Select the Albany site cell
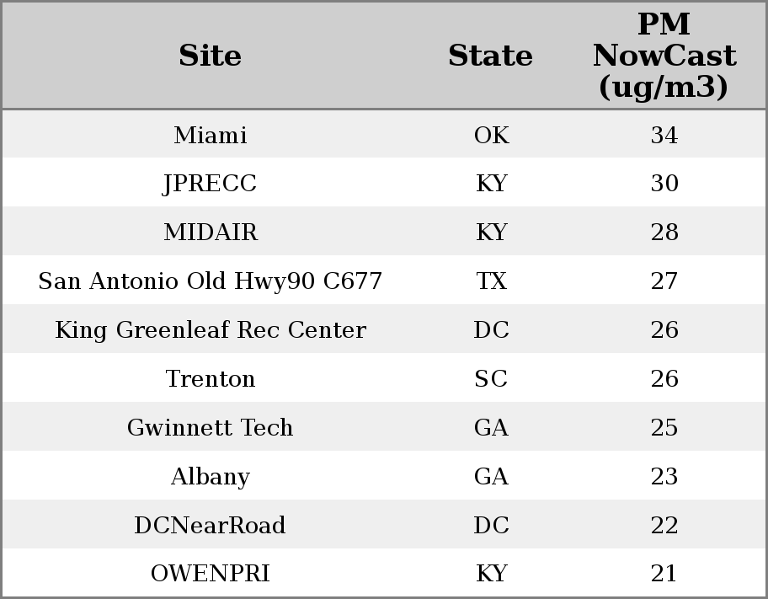The height and width of the screenshot is (599, 768). (210, 477)
